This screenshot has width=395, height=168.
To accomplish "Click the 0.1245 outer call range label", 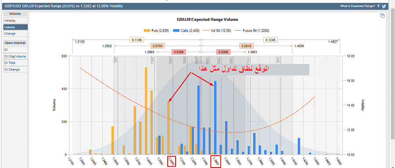I will (270, 40).
